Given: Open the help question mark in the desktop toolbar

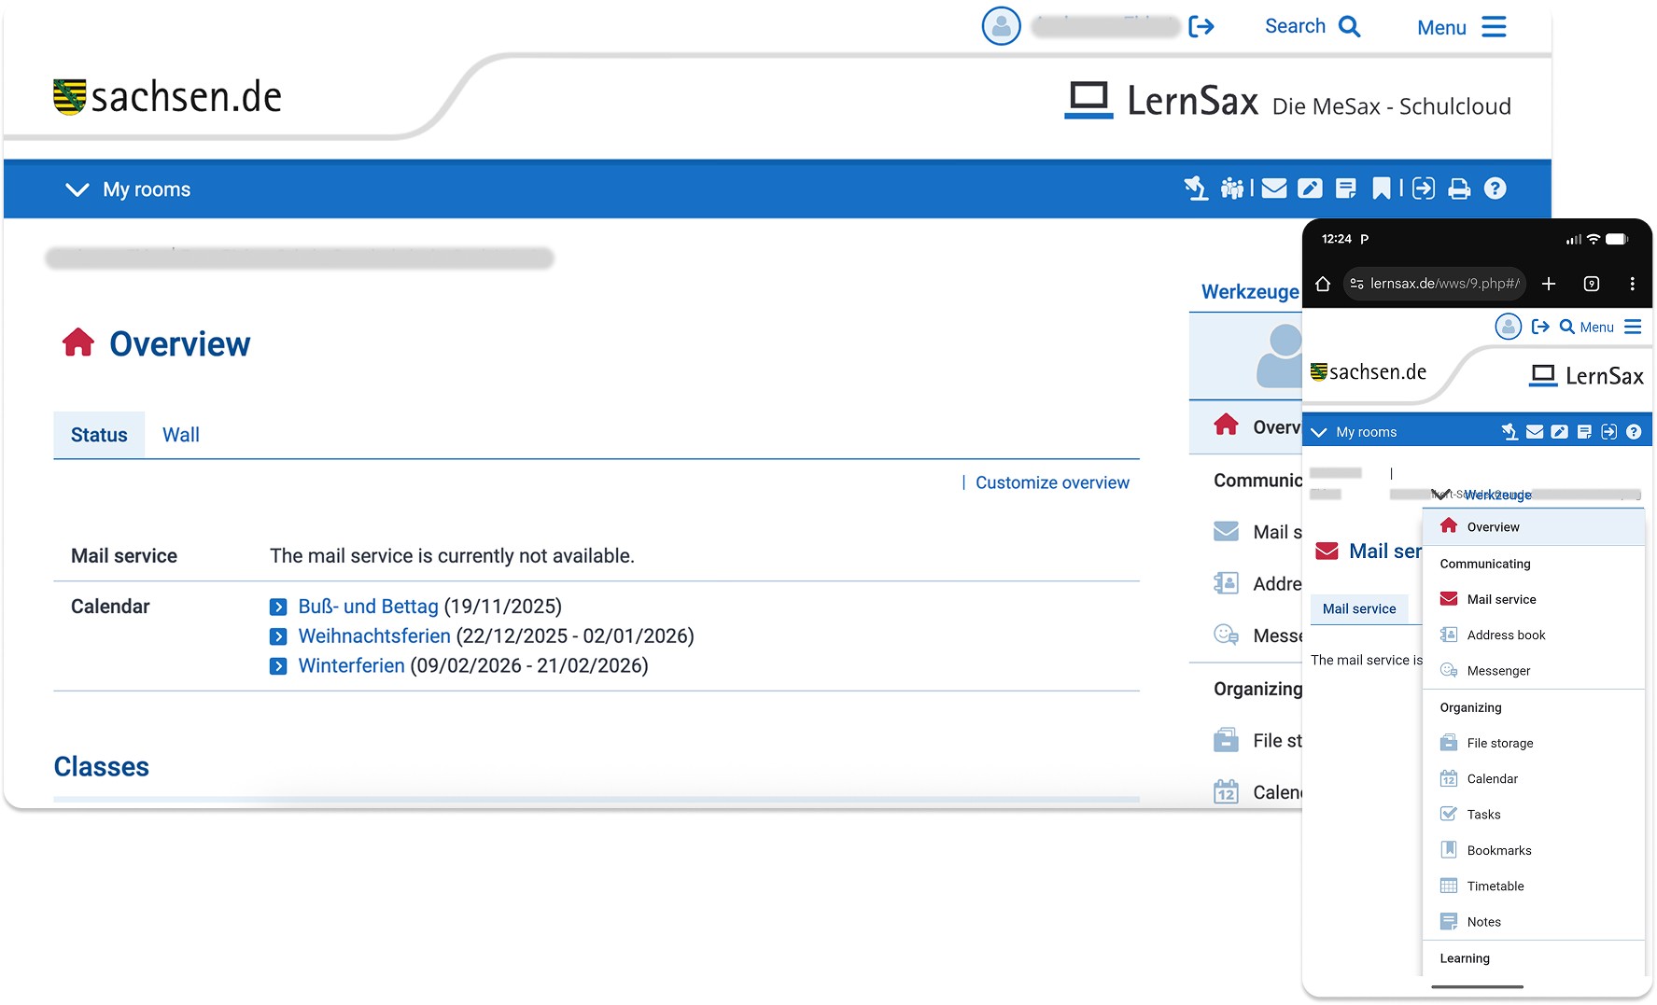Looking at the screenshot, I should [1496, 188].
